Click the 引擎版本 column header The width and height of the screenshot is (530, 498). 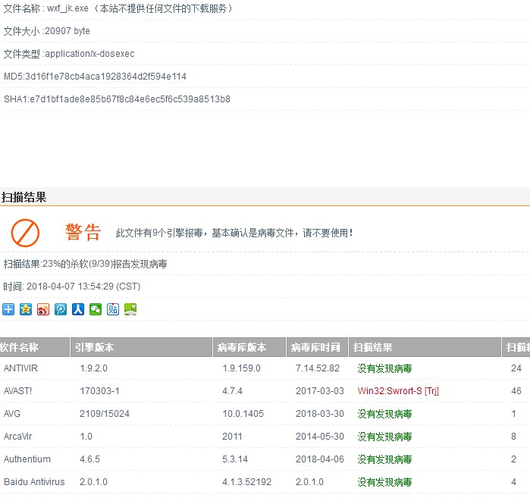click(141, 347)
